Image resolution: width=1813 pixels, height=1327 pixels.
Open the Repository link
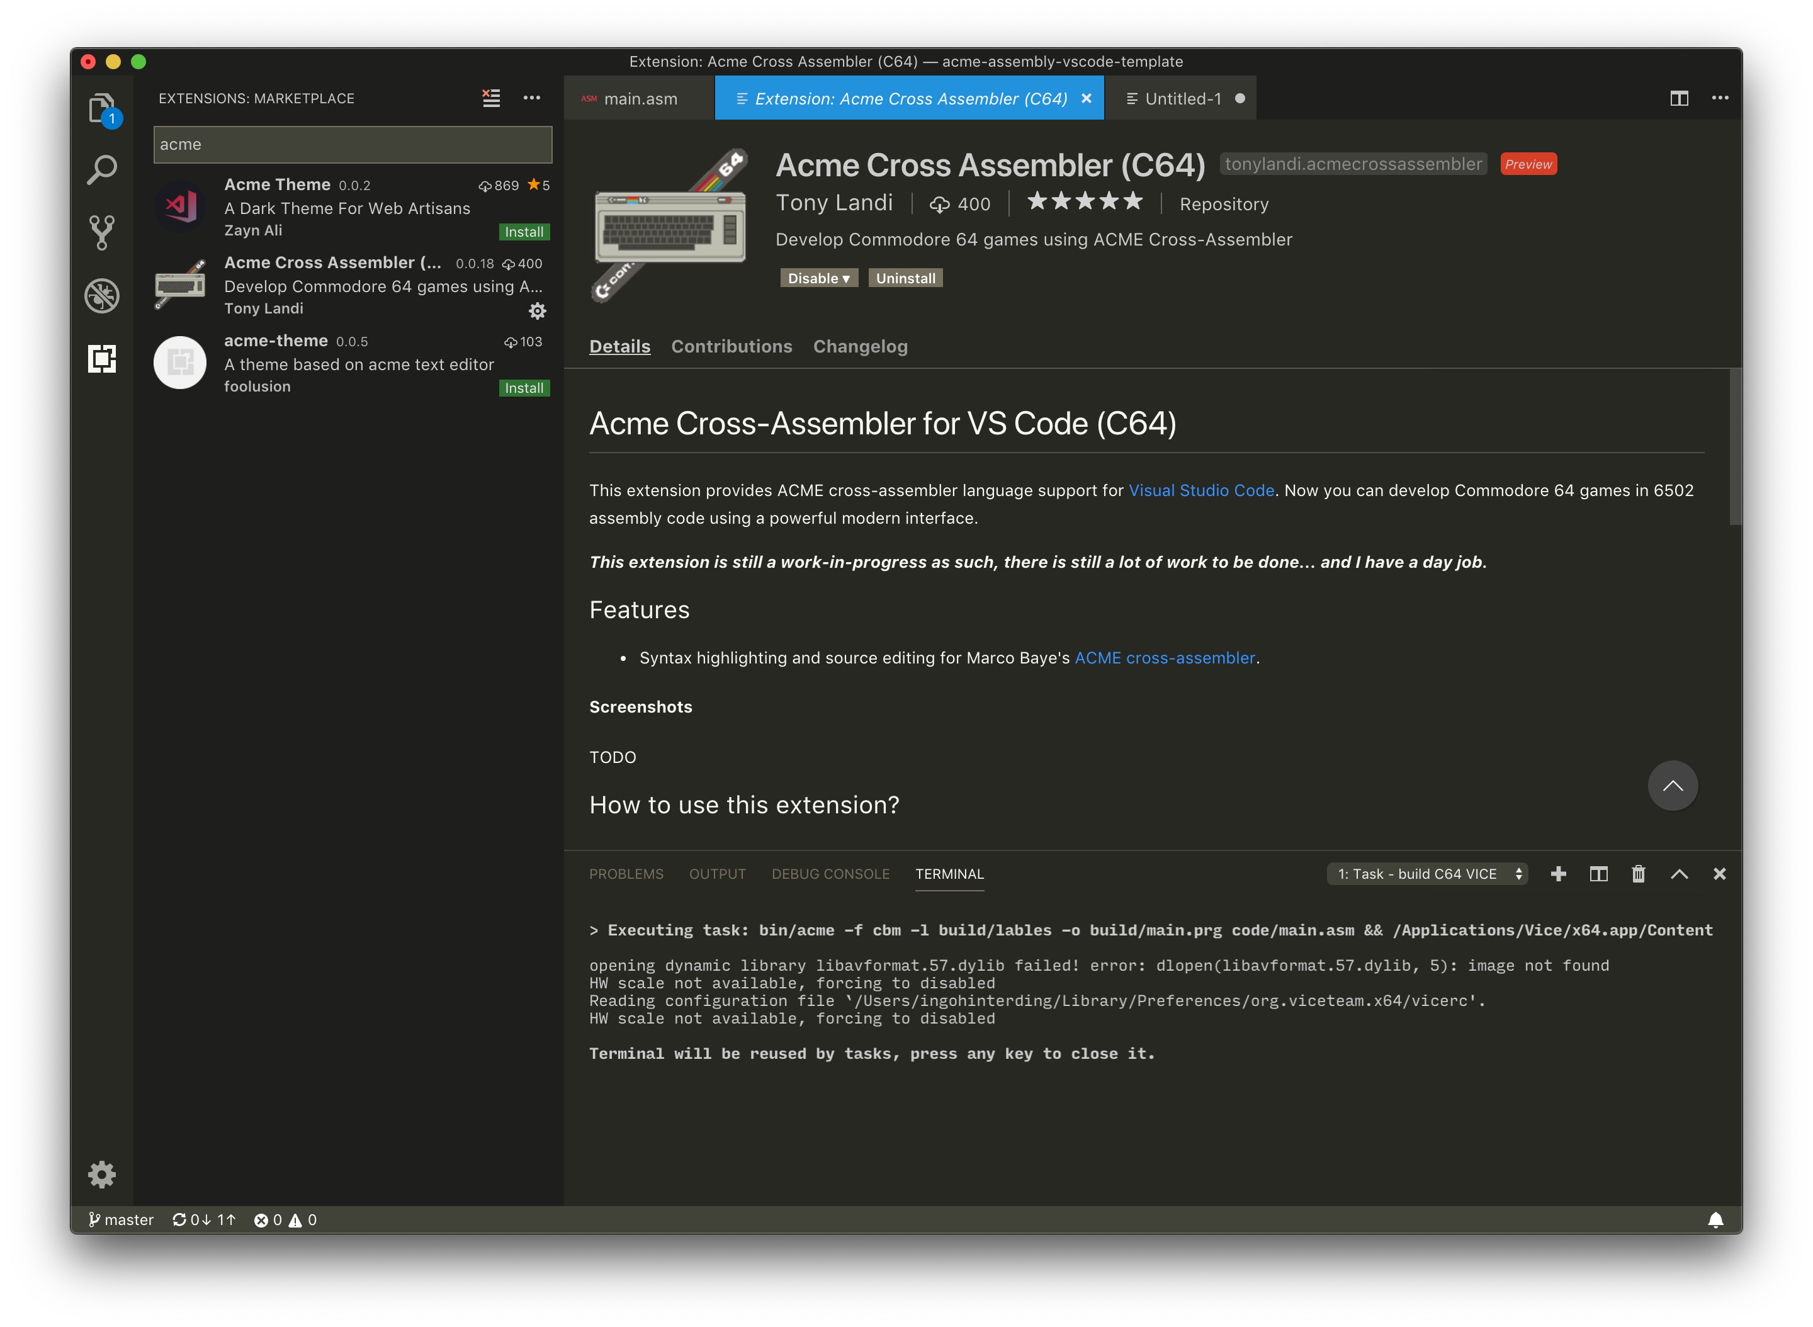(x=1224, y=204)
